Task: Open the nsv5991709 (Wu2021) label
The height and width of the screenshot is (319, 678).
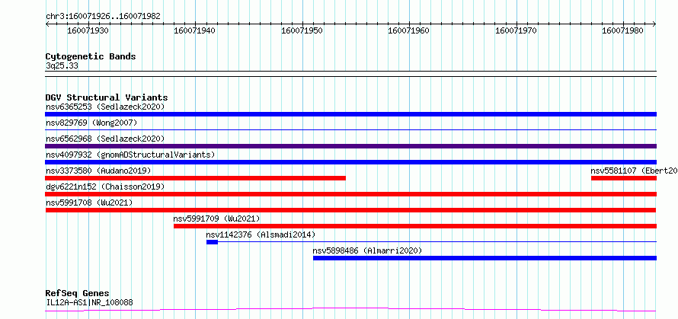Action: 216,219
